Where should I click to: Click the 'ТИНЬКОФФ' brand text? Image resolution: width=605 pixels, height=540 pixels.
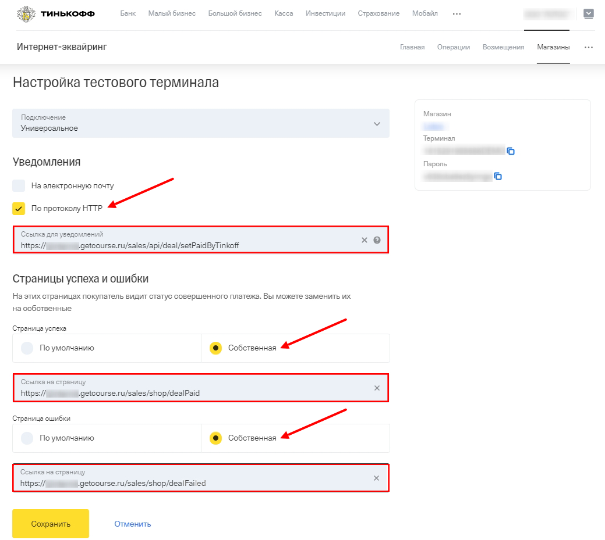coord(68,14)
